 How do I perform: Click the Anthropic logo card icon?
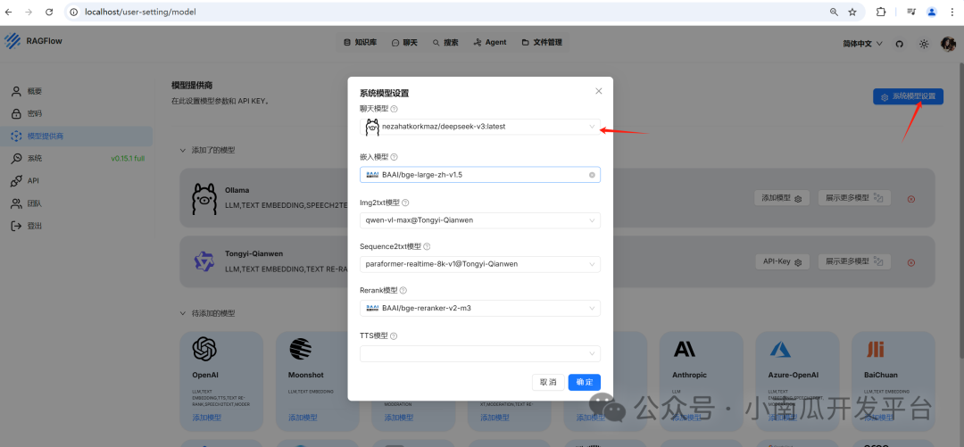pyautogui.click(x=685, y=349)
